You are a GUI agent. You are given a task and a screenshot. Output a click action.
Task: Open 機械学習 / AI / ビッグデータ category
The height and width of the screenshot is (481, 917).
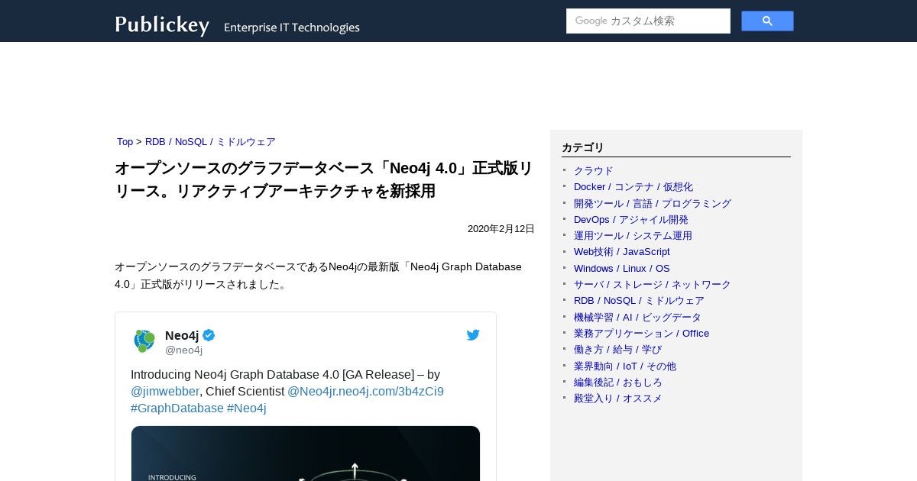(637, 318)
